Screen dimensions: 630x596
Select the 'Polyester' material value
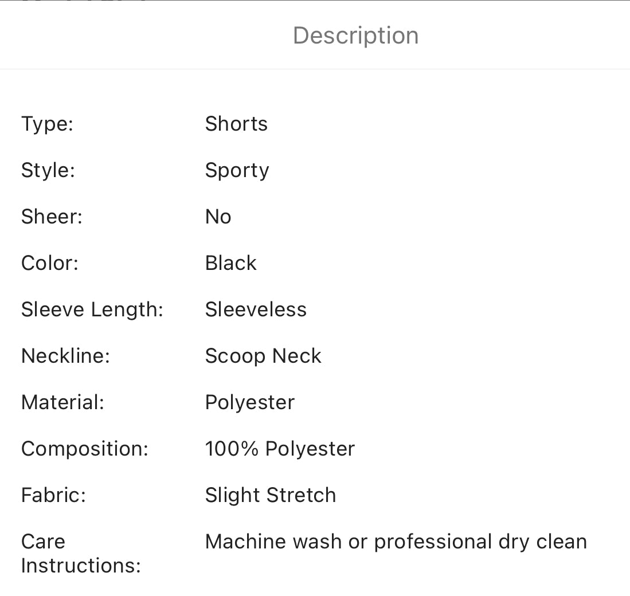(x=249, y=402)
